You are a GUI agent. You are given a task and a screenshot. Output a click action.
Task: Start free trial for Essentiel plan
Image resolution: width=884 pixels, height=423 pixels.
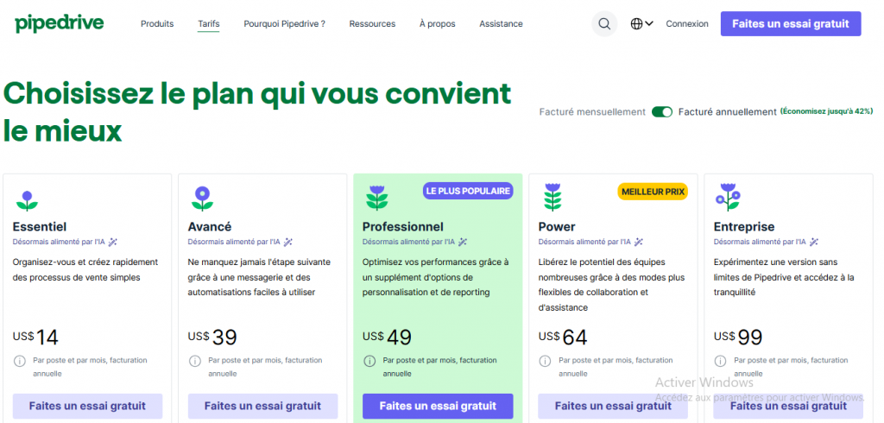[x=87, y=406]
